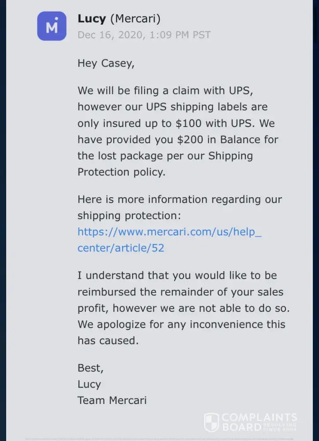
Task: Click "Here is more information regarding our" line
Action: pos(180,199)
